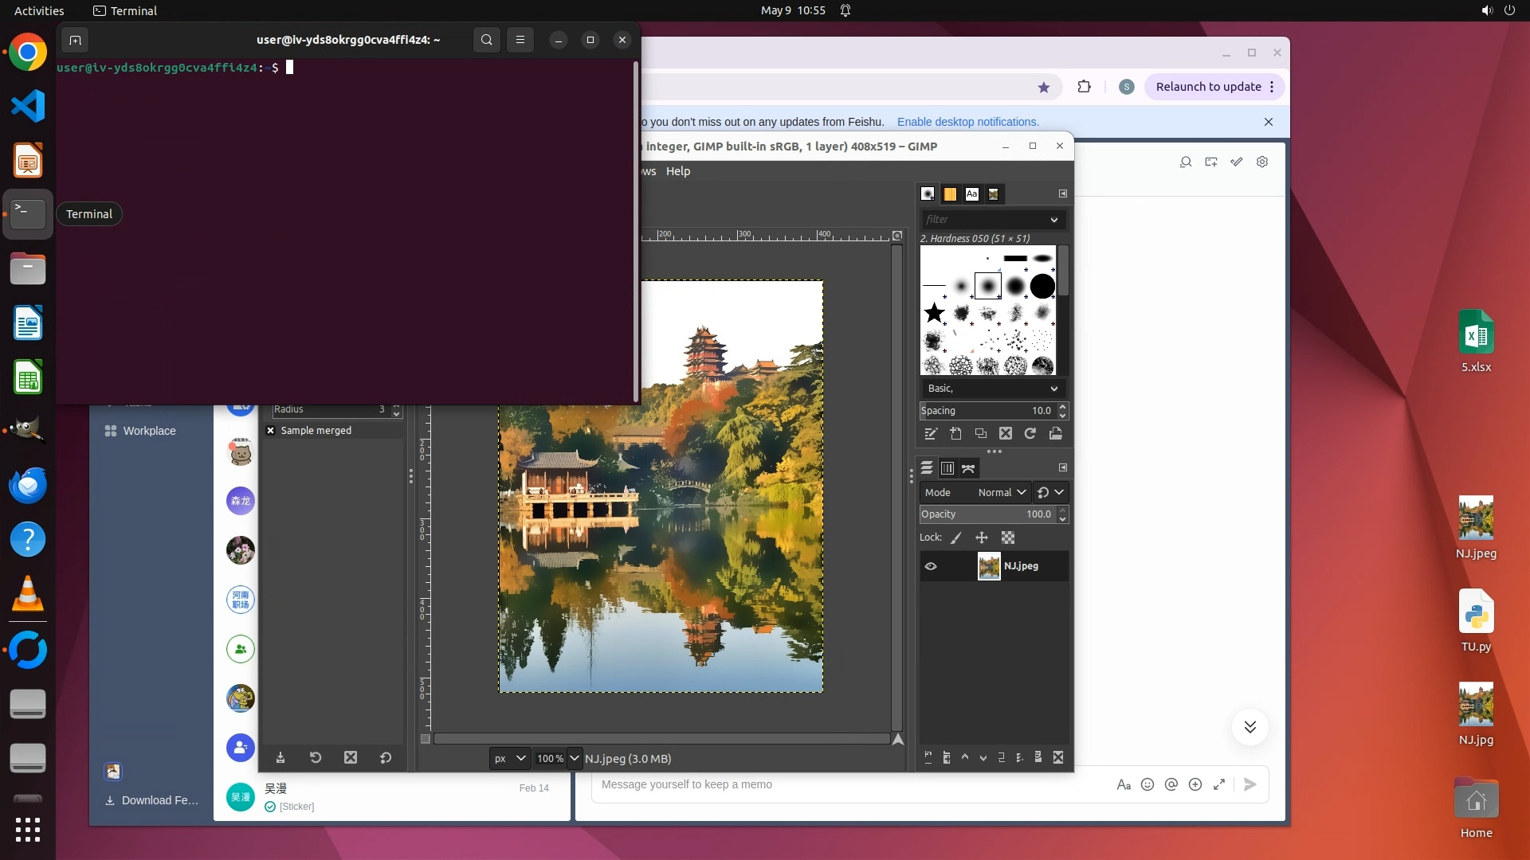This screenshot has width=1530, height=860.
Task: Open the px unit dropdown
Action: pos(510,759)
